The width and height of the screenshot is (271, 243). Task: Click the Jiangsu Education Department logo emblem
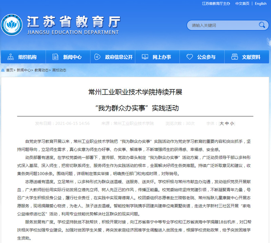(x=12, y=25)
